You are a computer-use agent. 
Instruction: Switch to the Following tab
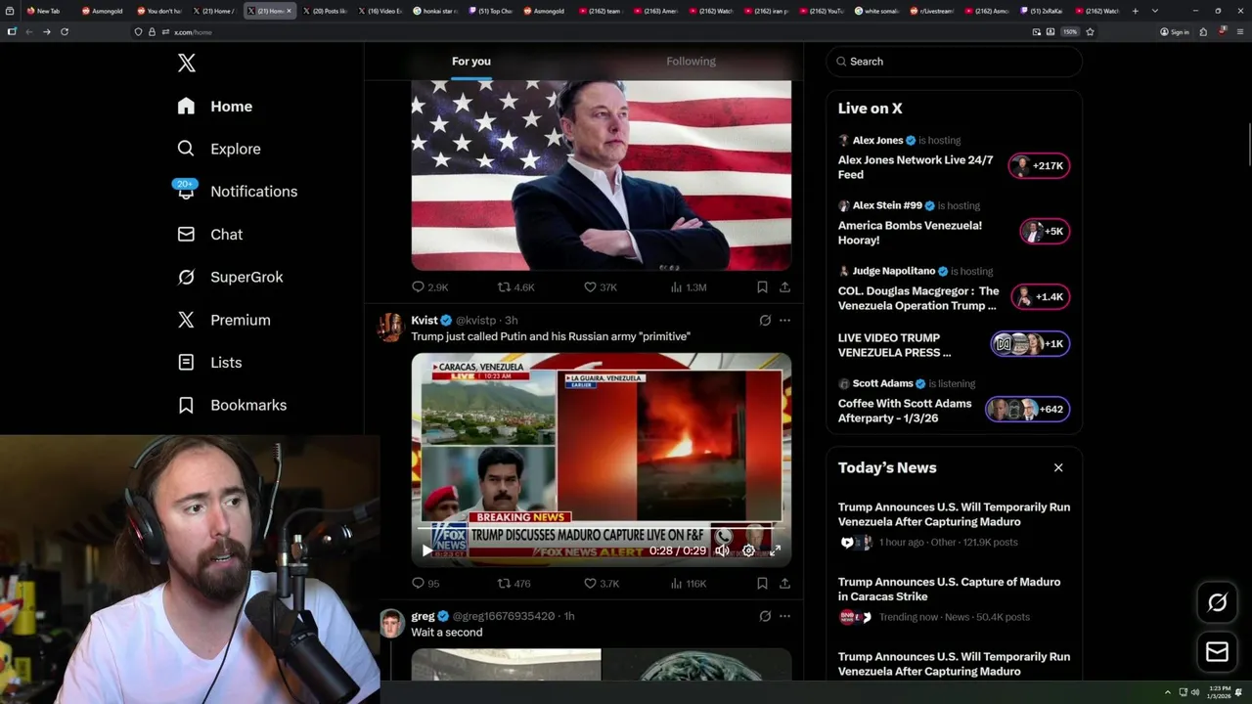click(692, 62)
